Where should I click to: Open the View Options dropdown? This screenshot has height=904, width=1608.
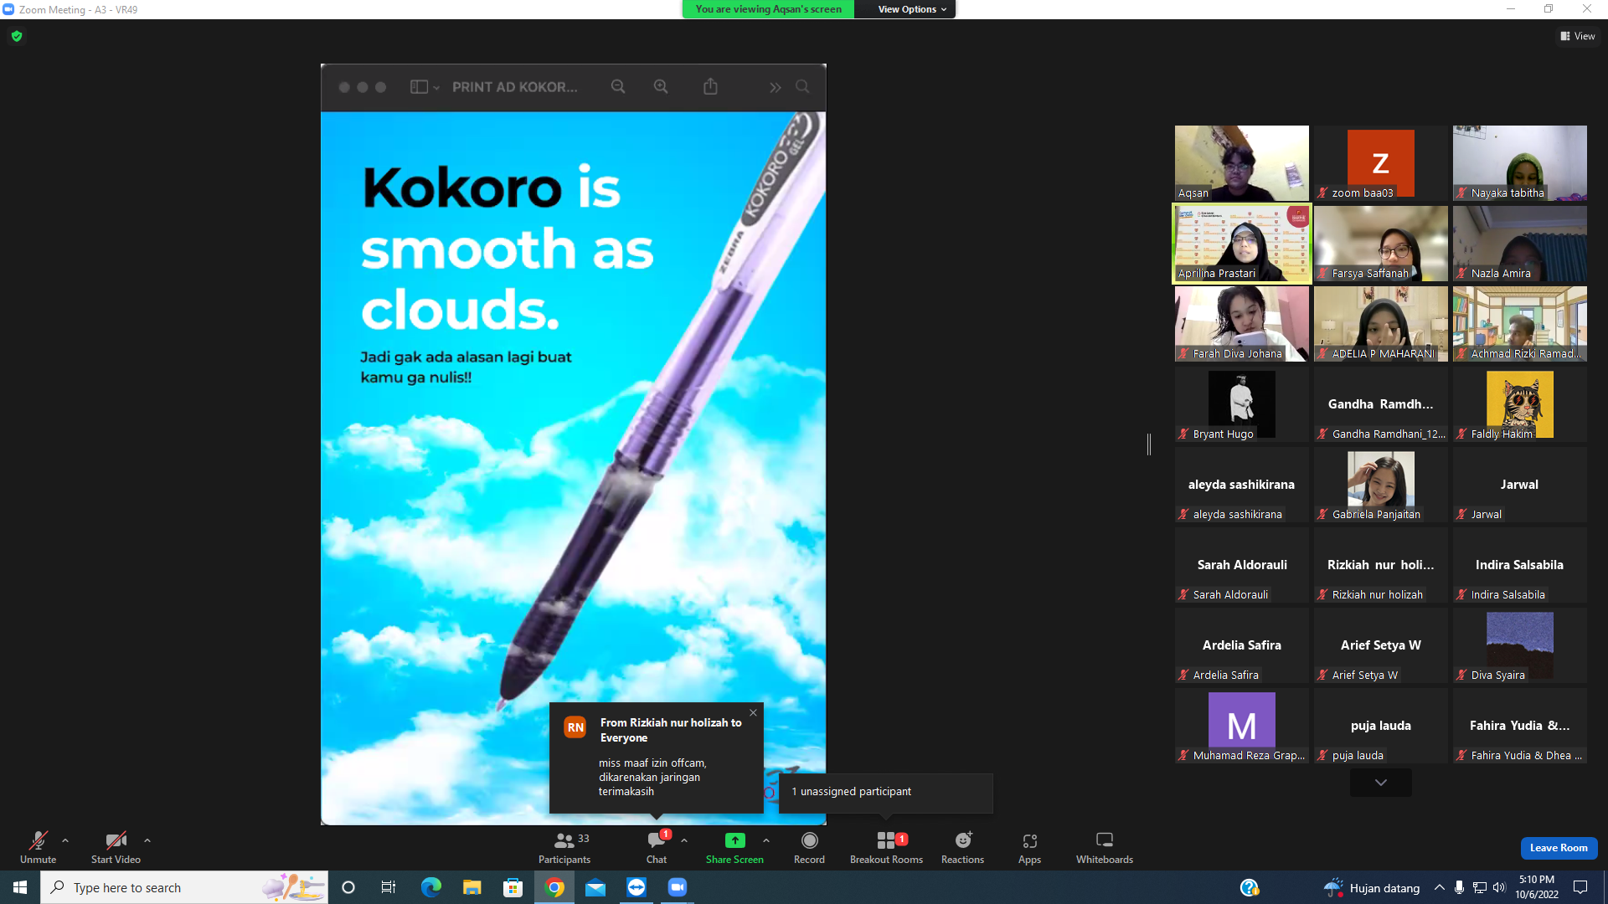pyautogui.click(x=911, y=9)
